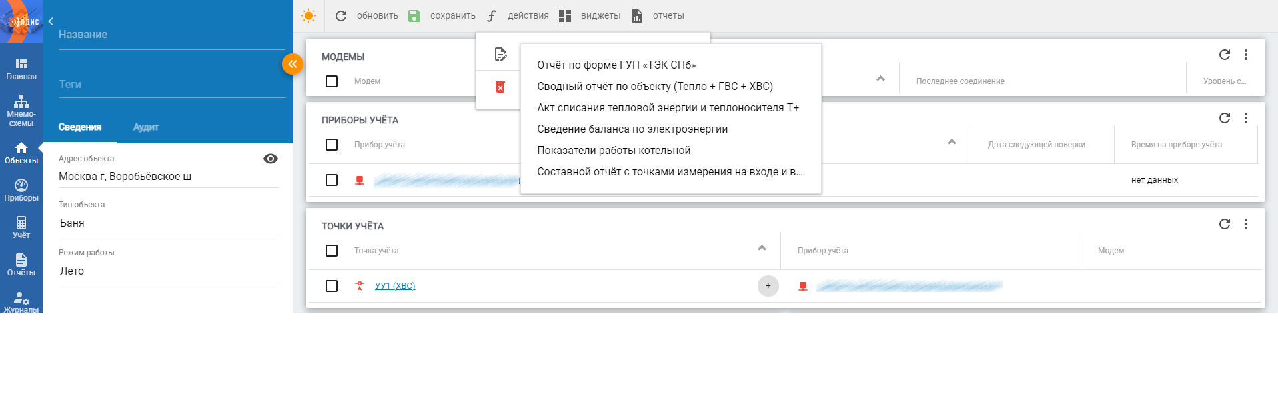Open виджеты in the toolbar

click(601, 15)
